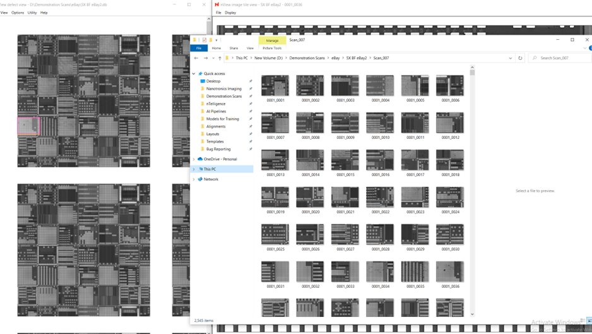Viewport: 592px width, 334px height.
Task: Unpin Nanotronics Imaging using its pin icon
Action: pos(251,89)
